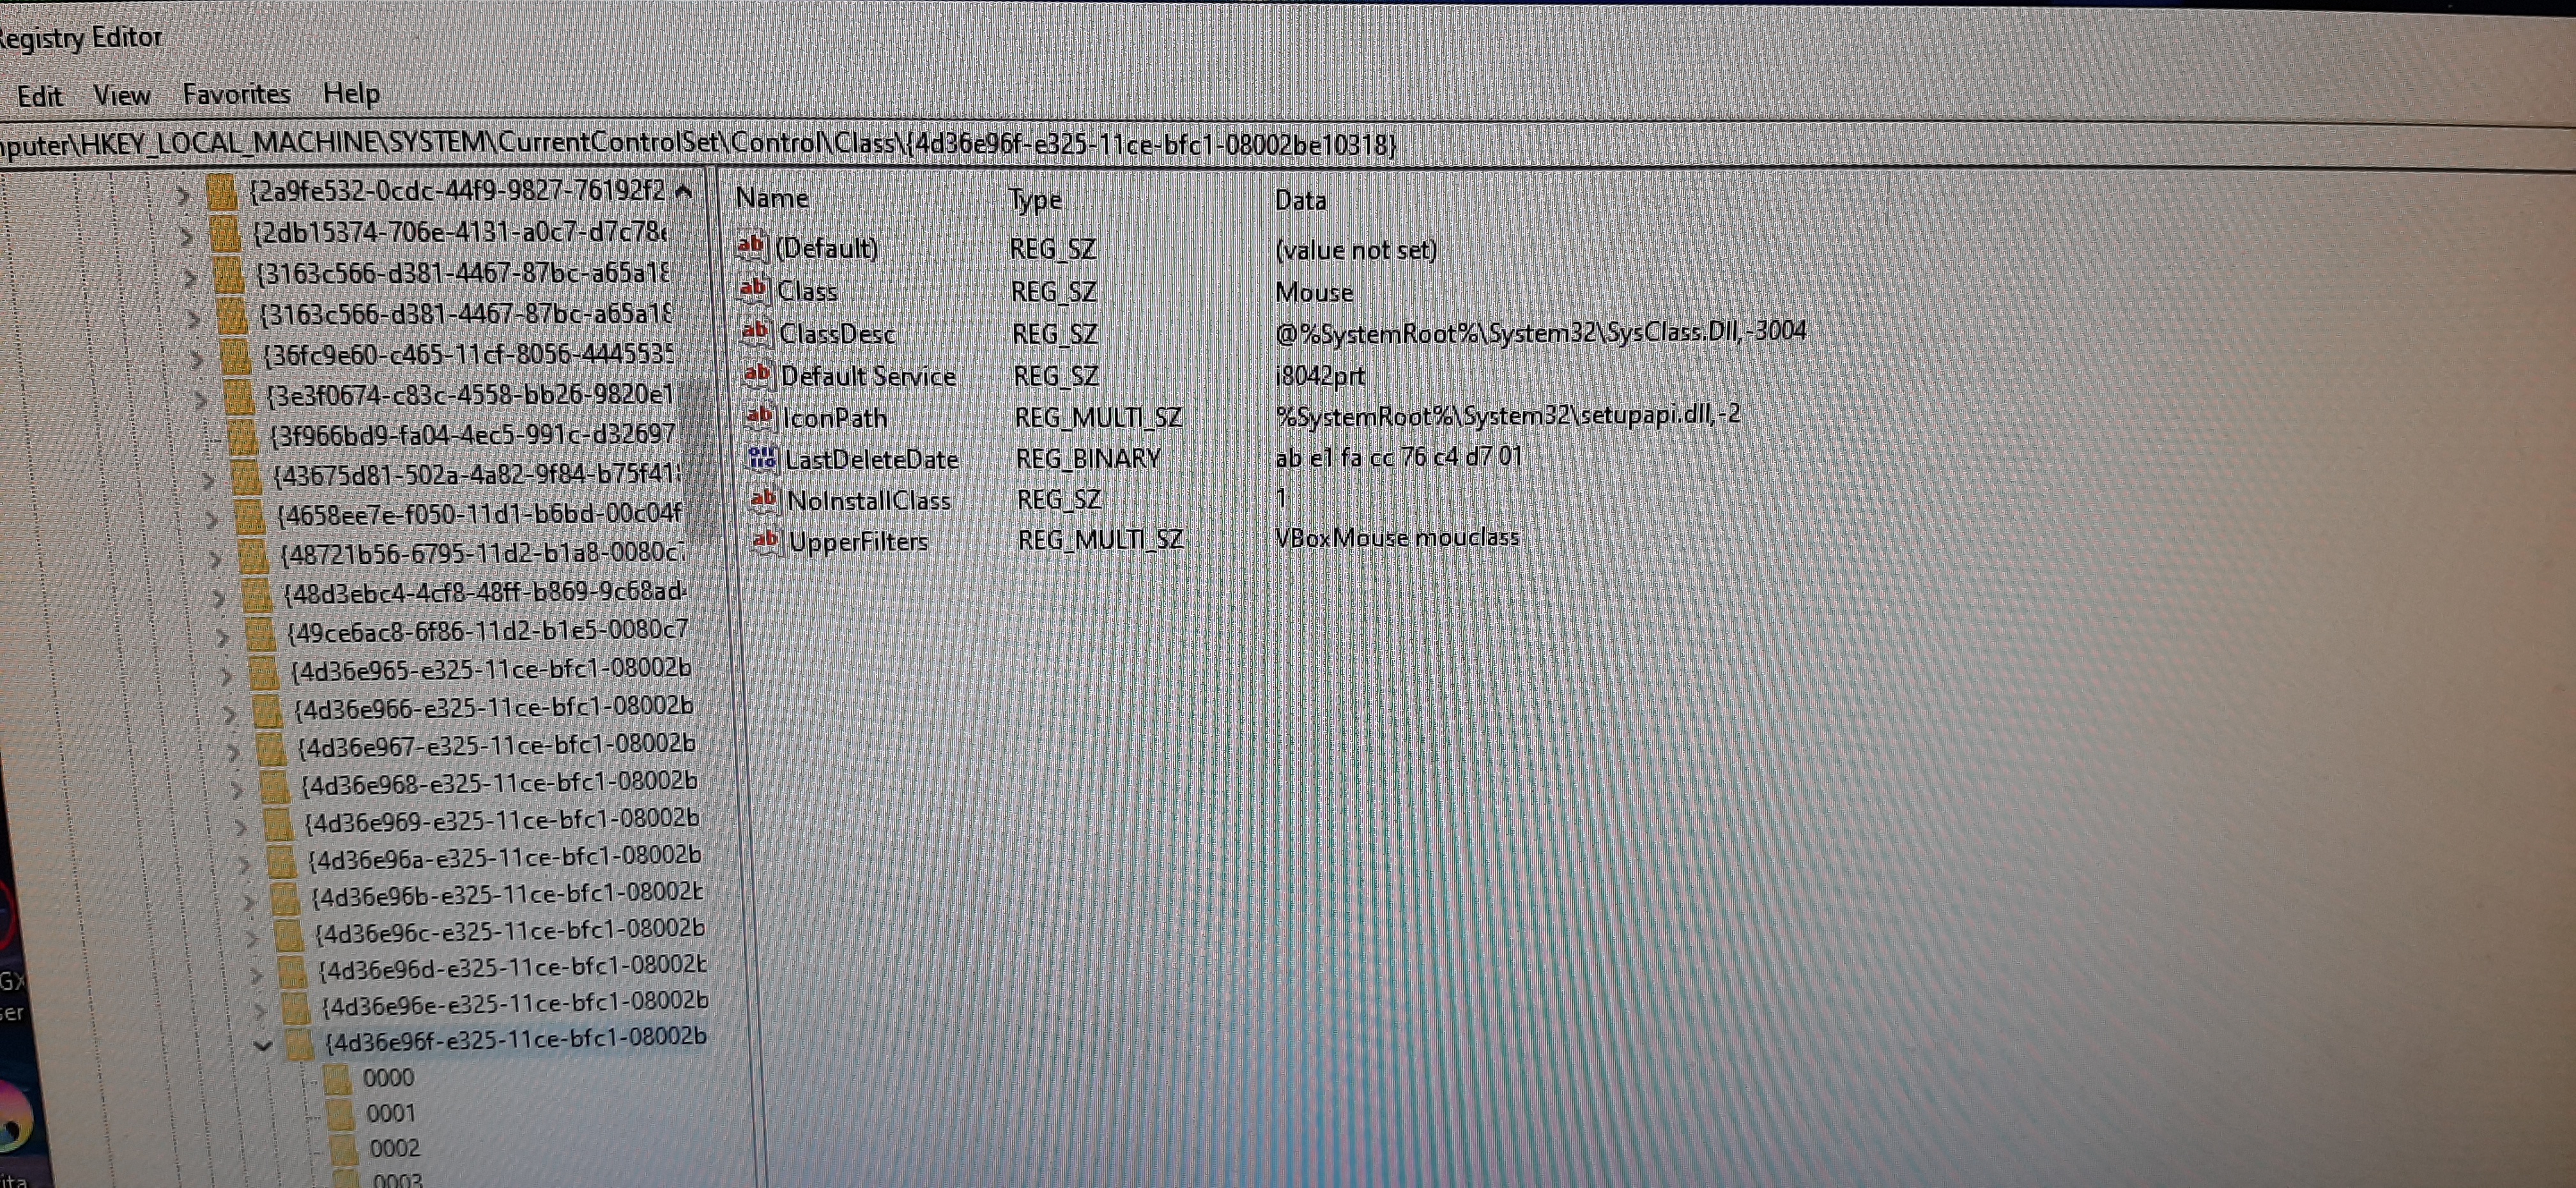
Task: Click the Default Service value icon
Action: (x=757, y=374)
